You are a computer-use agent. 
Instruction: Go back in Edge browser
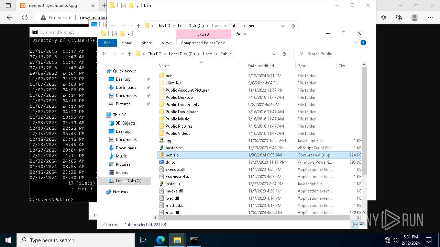click(x=10, y=17)
